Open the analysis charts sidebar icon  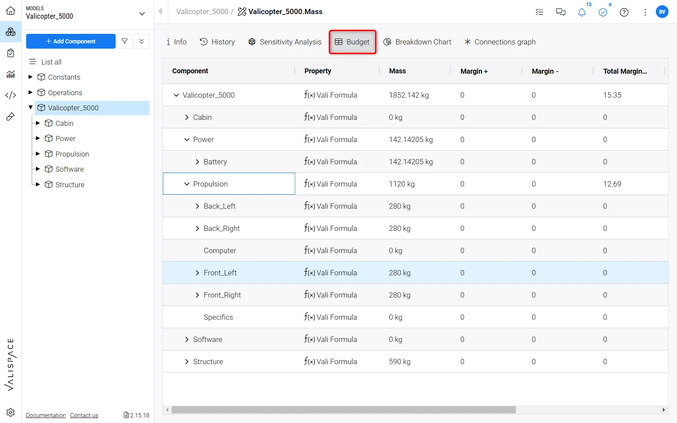[11, 74]
